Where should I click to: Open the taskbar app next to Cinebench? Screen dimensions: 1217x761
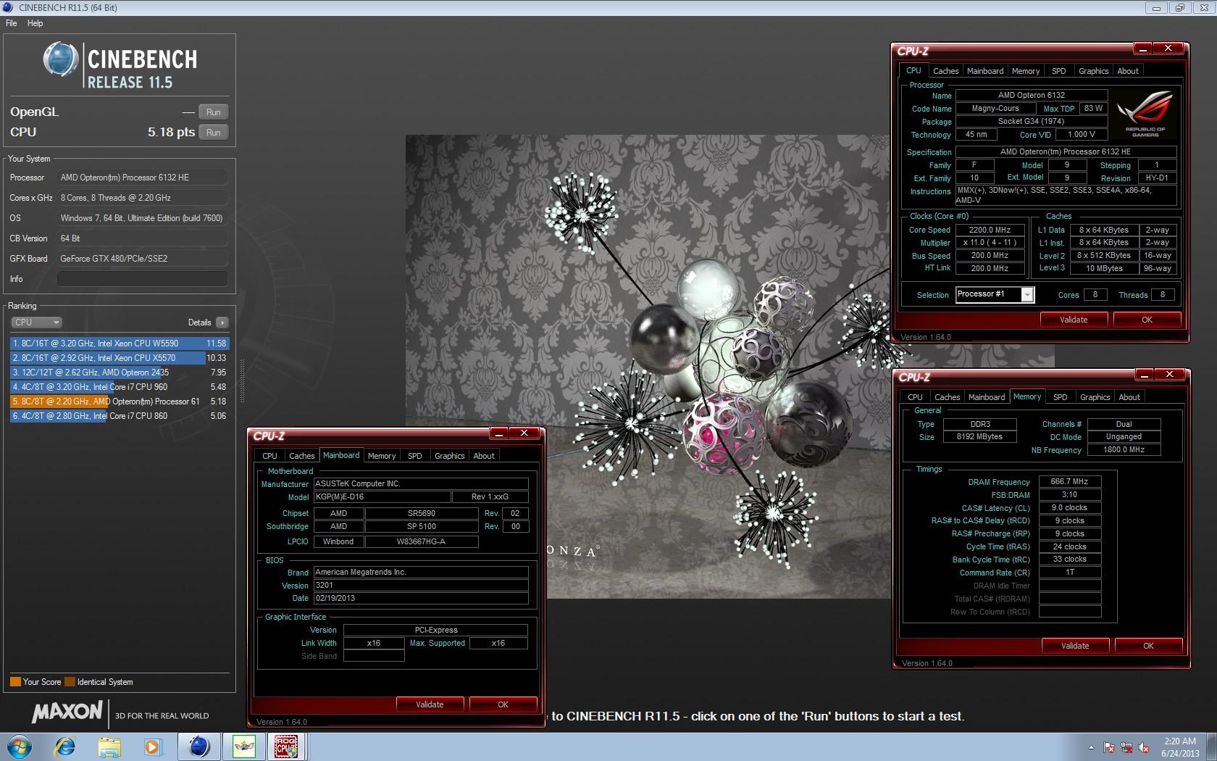point(243,747)
